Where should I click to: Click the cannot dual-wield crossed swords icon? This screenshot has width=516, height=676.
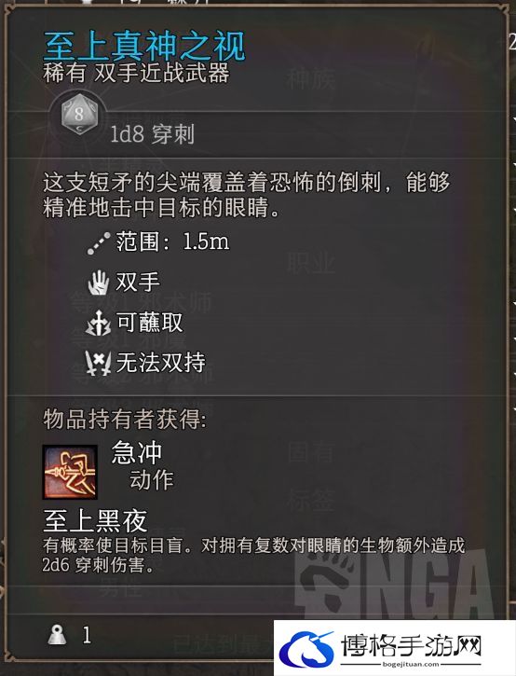pos(98,363)
